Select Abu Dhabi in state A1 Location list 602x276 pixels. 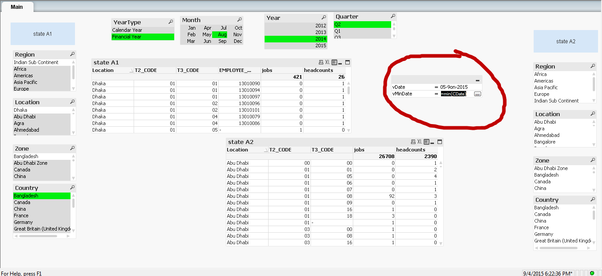(x=42, y=117)
